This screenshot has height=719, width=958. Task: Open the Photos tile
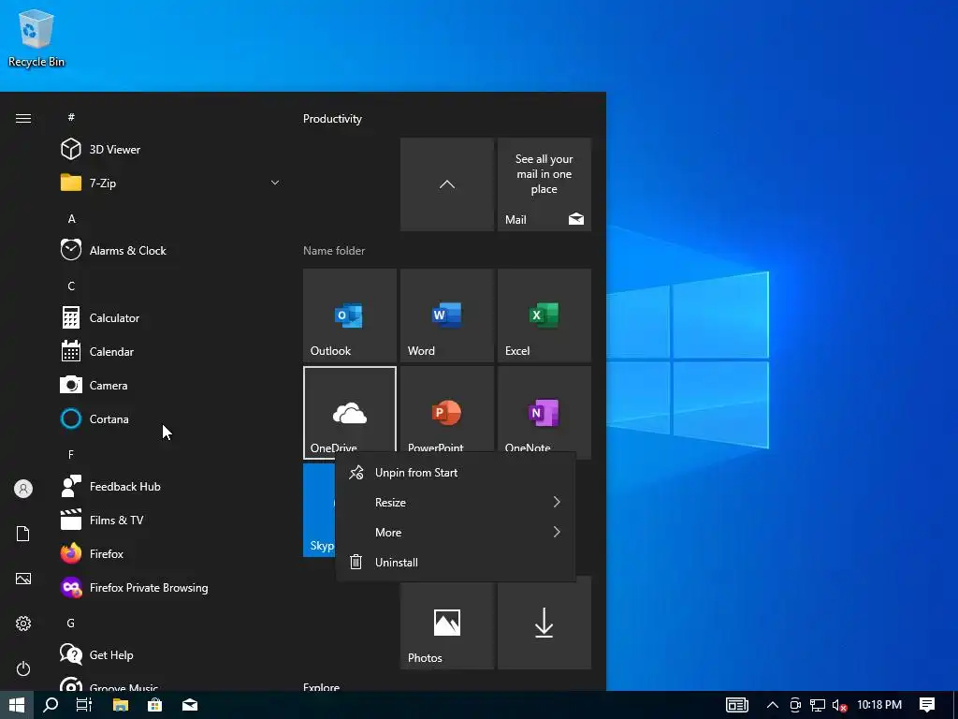[447, 624]
